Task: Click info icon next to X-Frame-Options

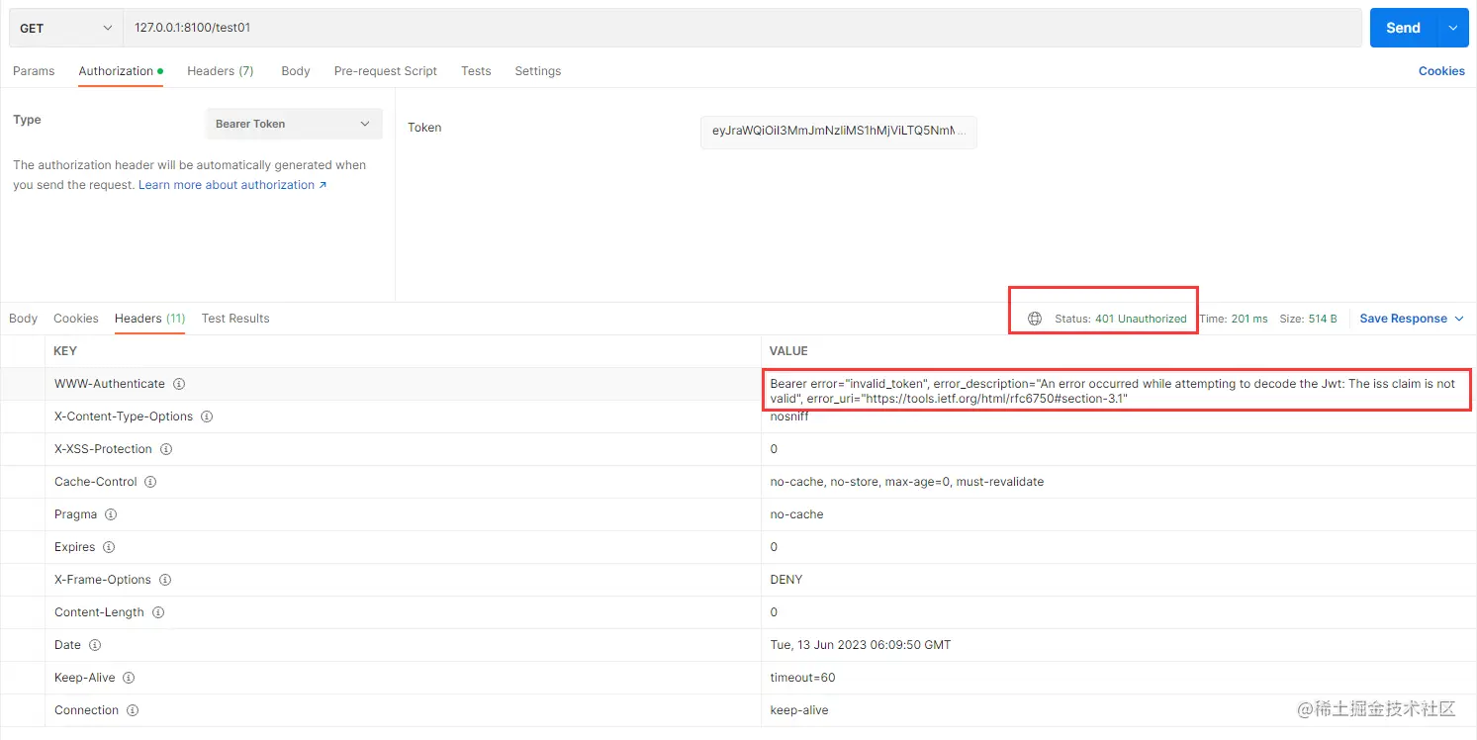Action: pyautogui.click(x=165, y=580)
